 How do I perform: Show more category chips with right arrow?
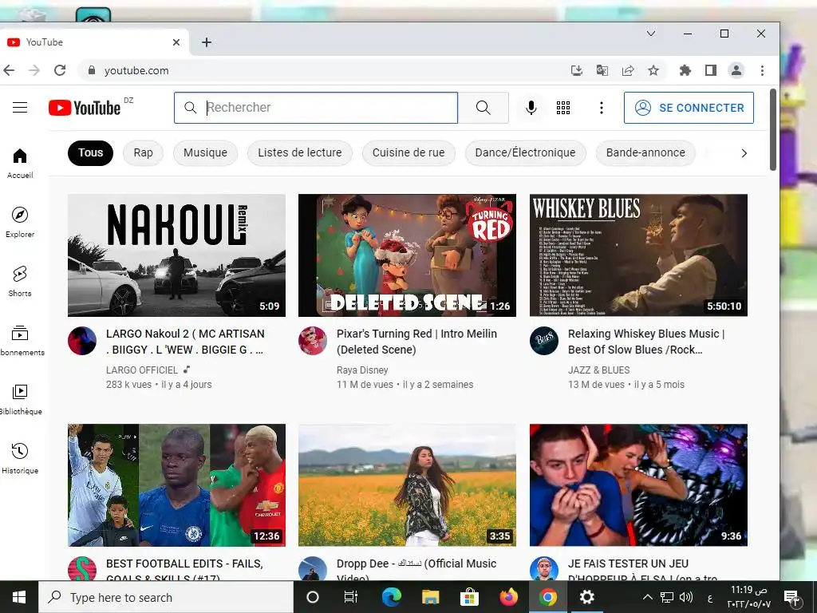click(x=744, y=153)
